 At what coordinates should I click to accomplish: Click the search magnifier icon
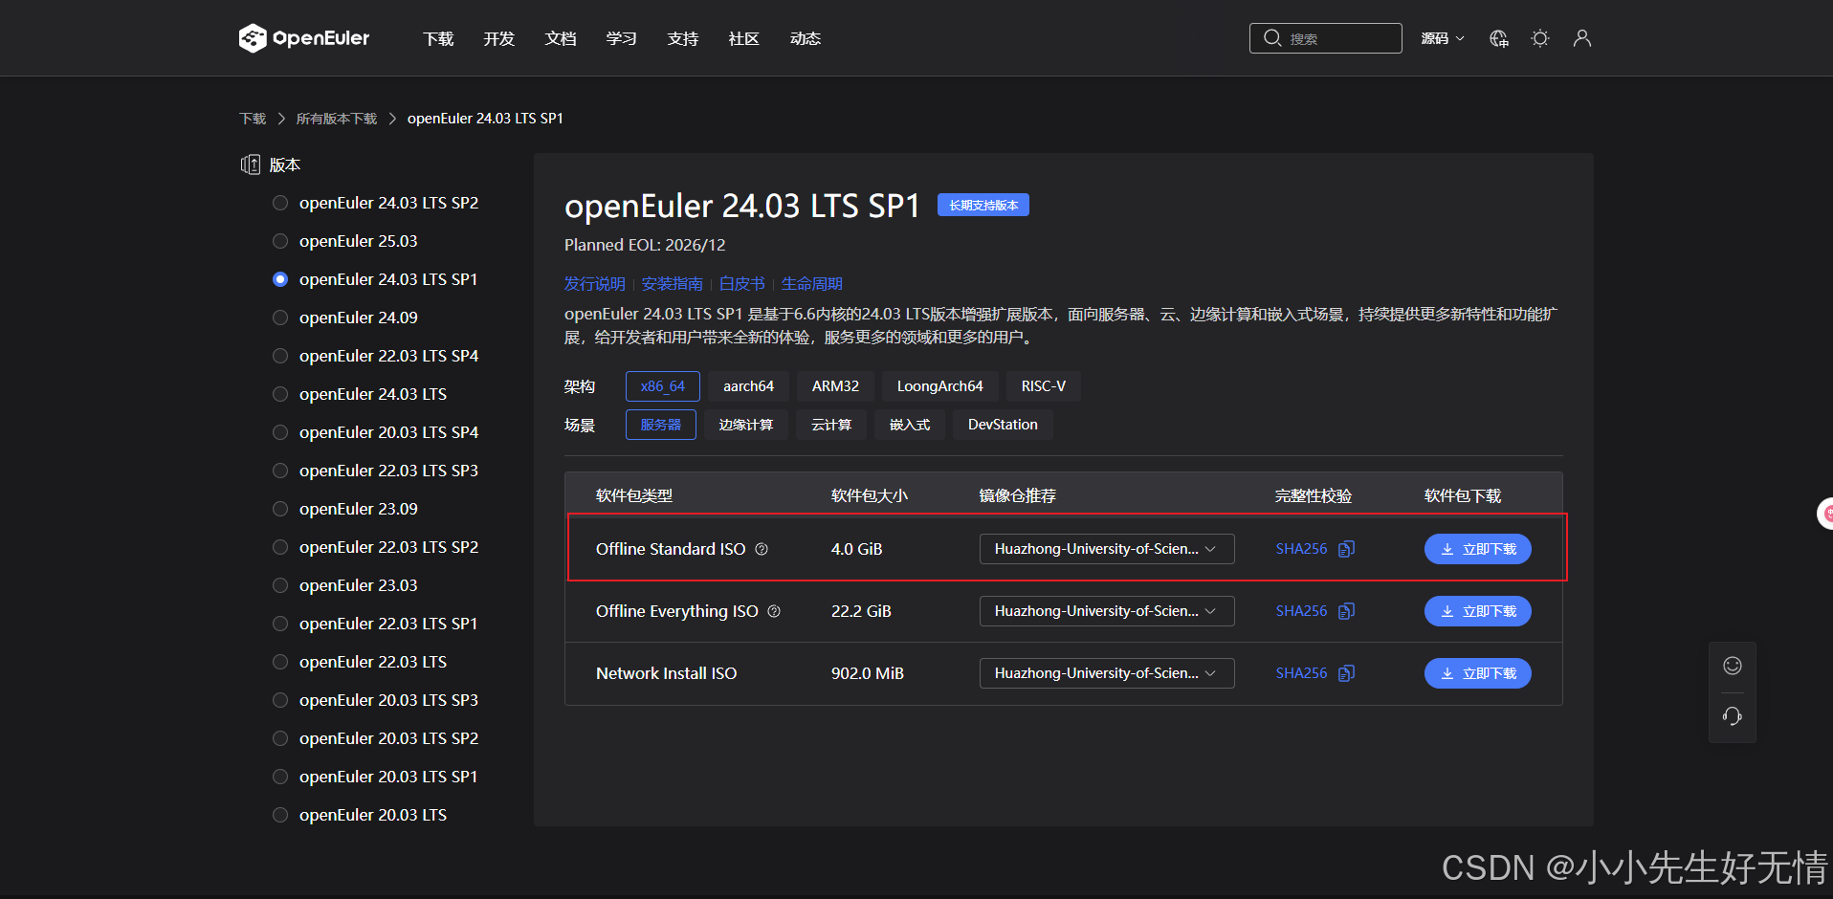(x=1272, y=37)
